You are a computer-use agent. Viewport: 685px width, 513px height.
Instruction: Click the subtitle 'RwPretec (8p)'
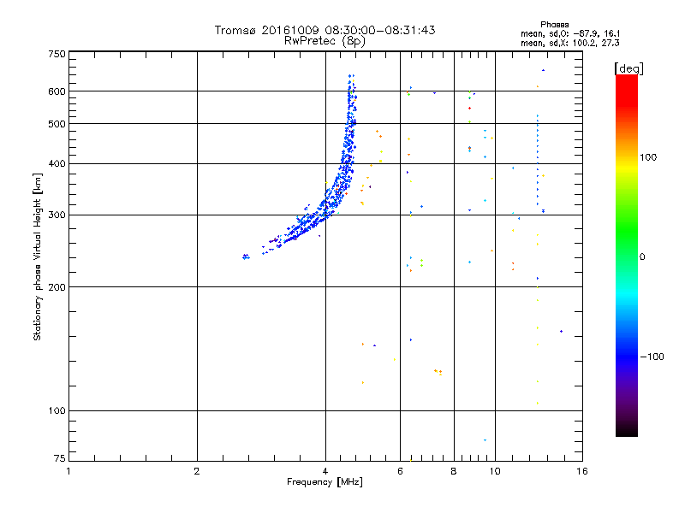pyautogui.click(x=325, y=41)
